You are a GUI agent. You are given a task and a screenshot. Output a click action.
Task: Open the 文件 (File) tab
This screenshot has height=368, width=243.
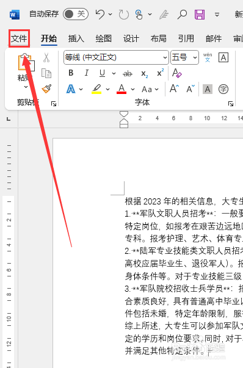pos(19,38)
